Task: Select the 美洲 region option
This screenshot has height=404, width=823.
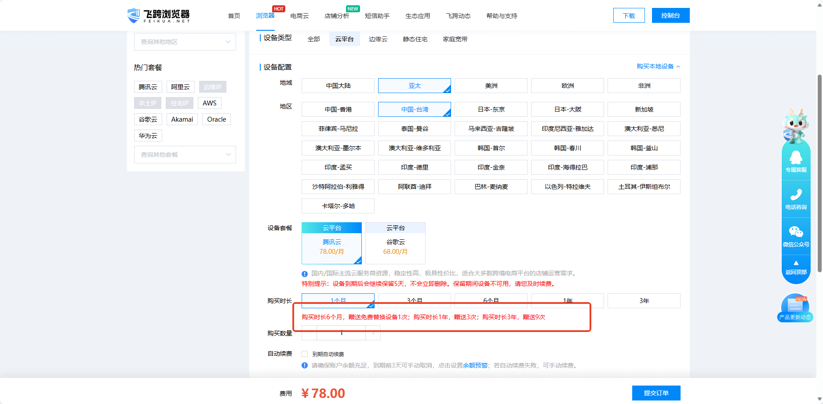Action: point(491,86)
